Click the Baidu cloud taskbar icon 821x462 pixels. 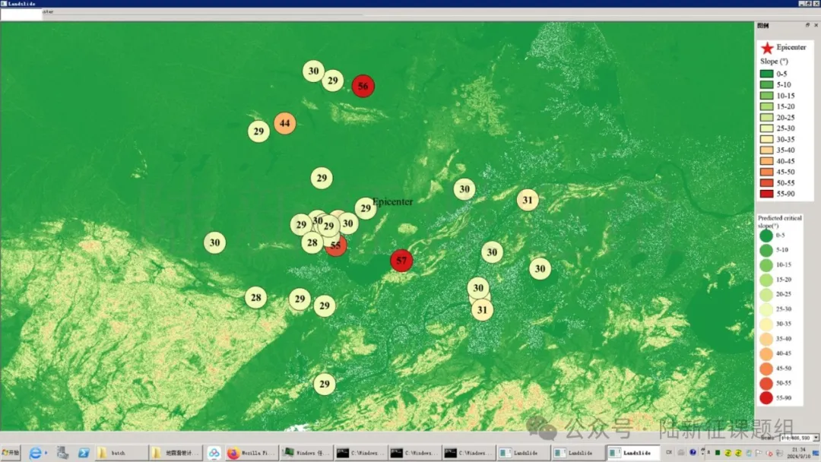tap(214, 453)
